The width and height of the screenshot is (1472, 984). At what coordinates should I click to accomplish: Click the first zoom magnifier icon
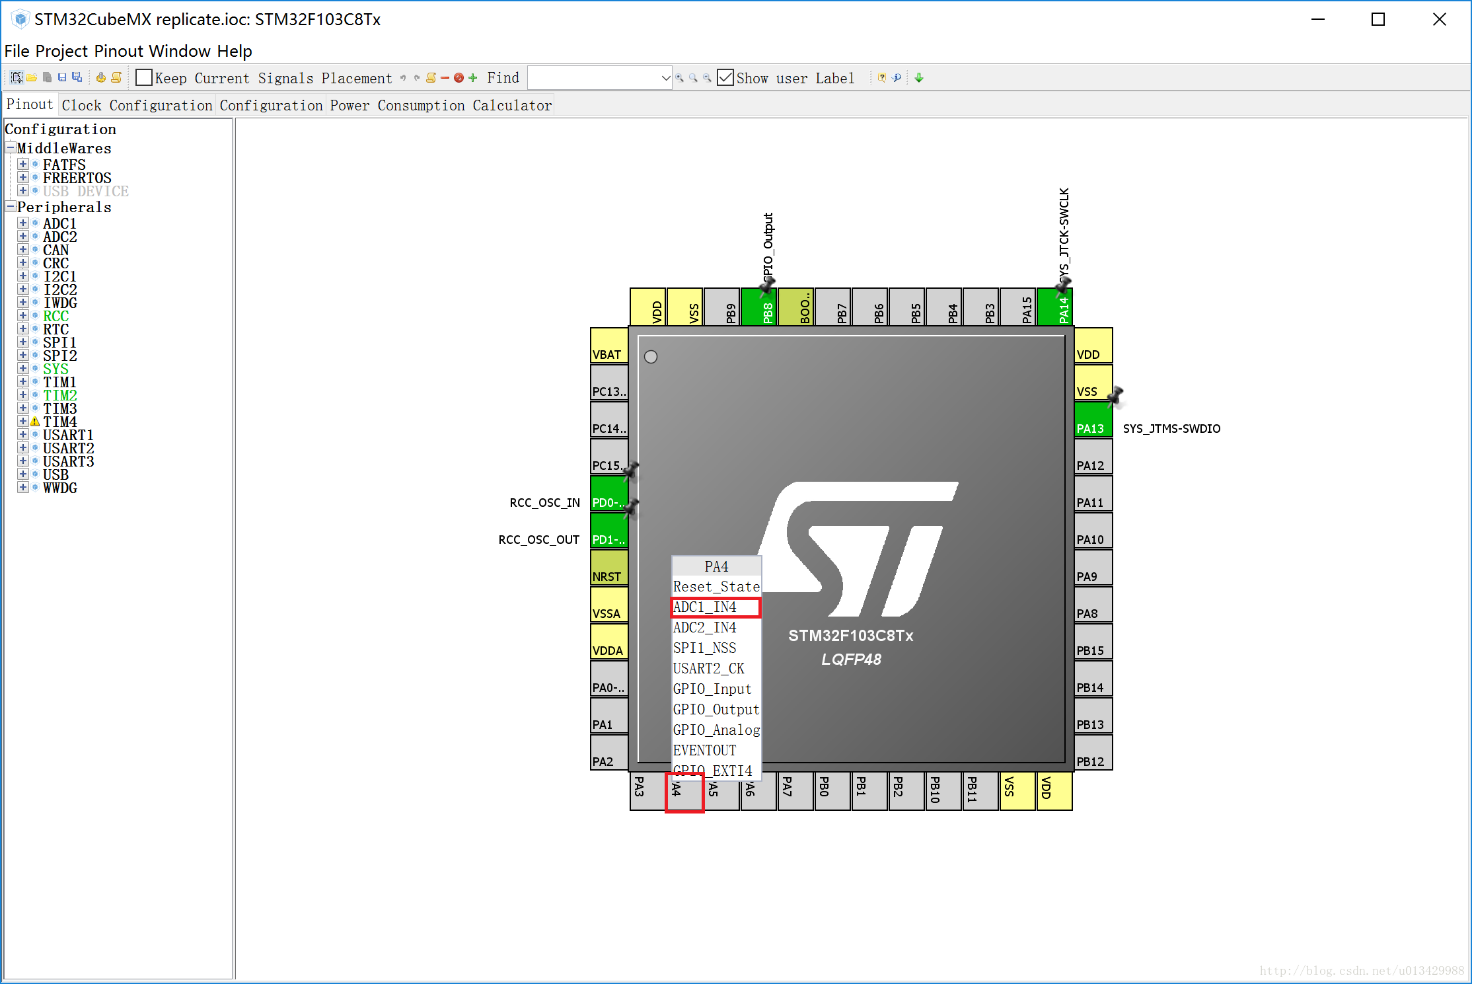679,78
